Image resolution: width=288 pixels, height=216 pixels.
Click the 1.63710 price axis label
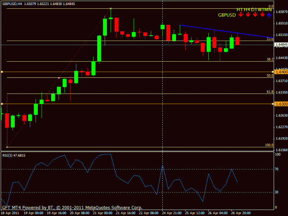click(x=282, y=81)
